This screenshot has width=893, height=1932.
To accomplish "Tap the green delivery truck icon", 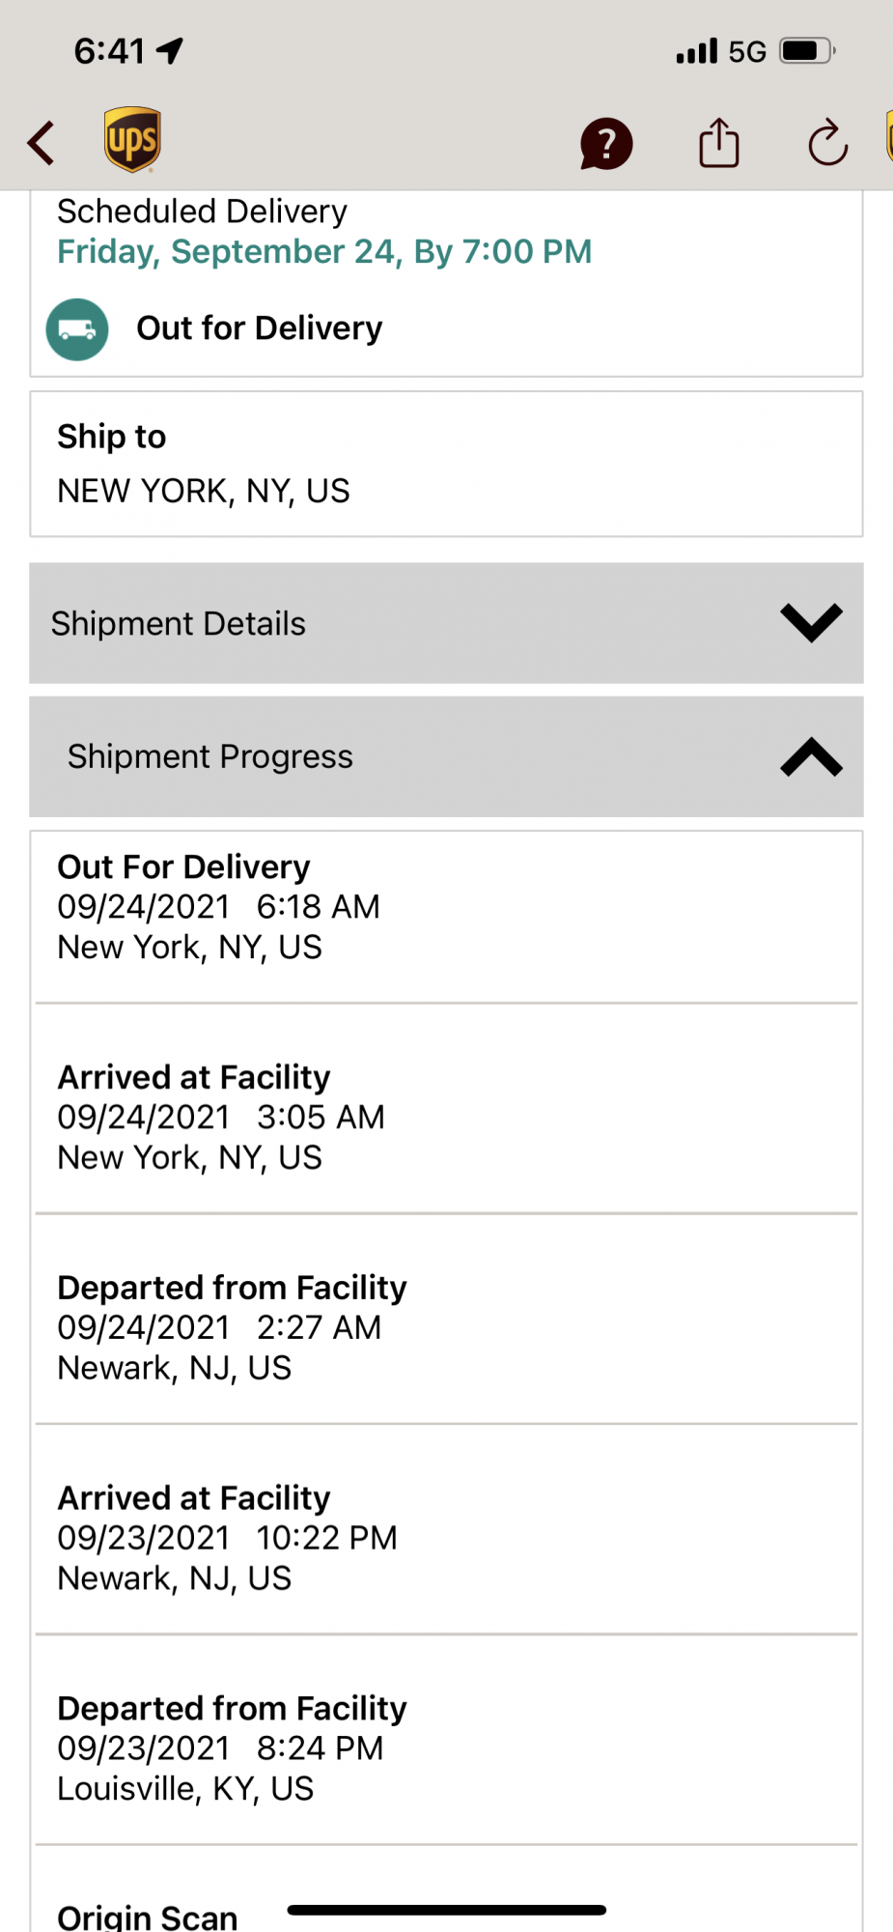I will pyautogui.click(x=77, y=329).
